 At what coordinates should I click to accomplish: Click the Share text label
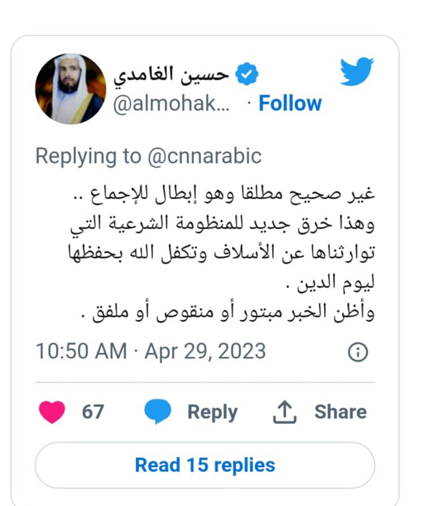point(341,412)
